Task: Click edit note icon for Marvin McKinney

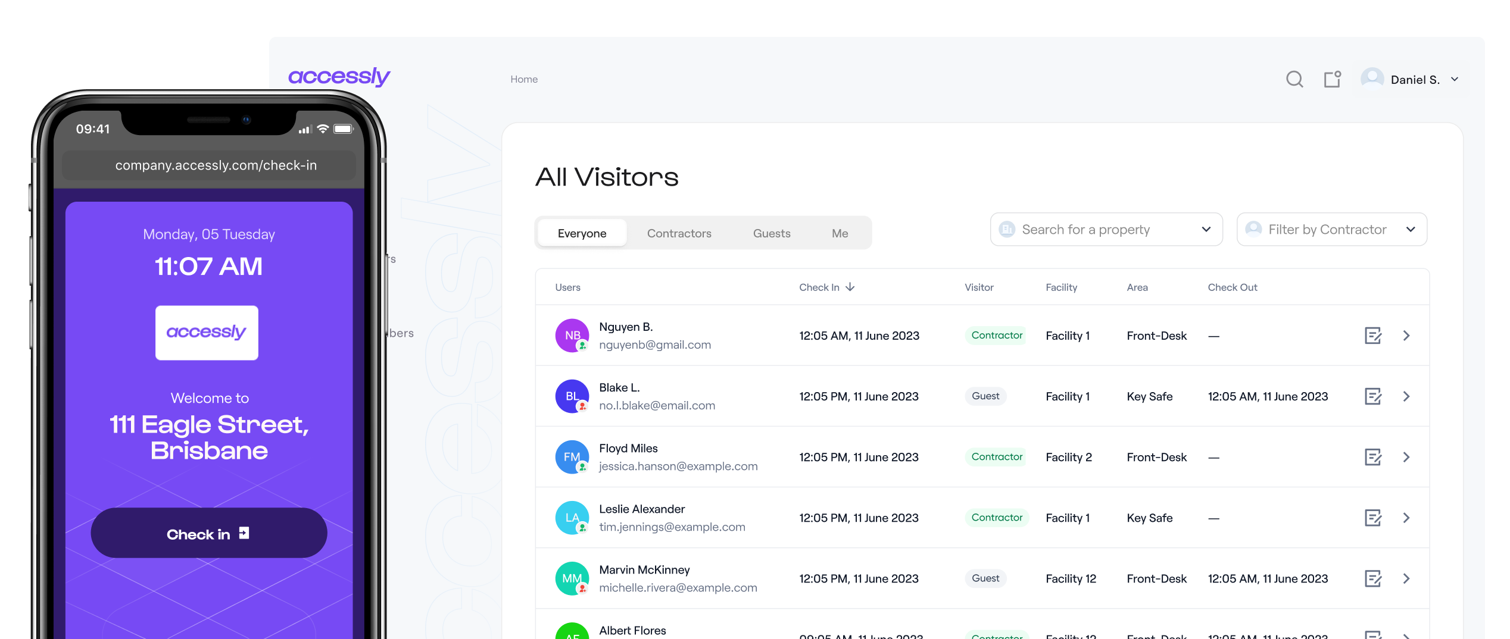Action: [x=1372, y=578]
